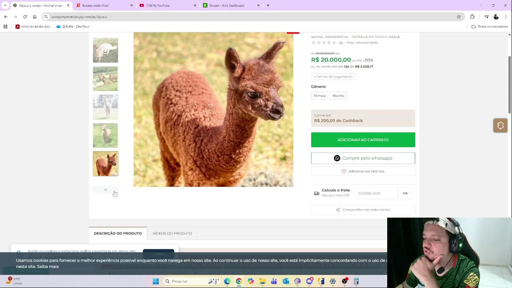Click Compartilhe nas redes sociais
This screenshot has width=512, height=288.
[363, 210]
